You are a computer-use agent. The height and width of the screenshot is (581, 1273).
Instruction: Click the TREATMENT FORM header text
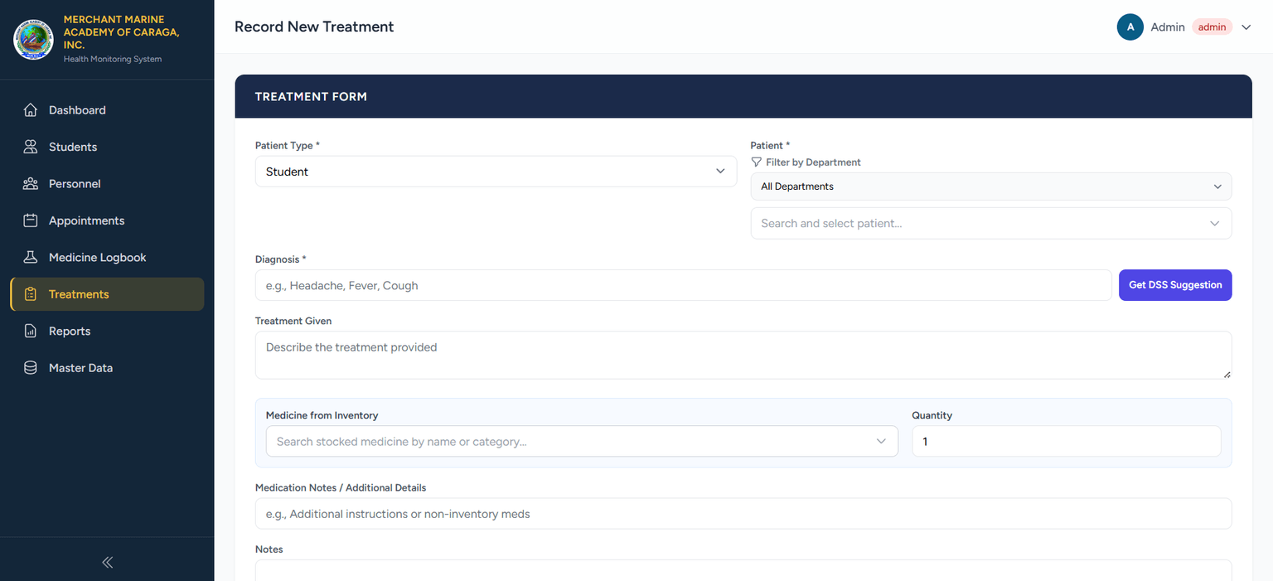click(x=311, y=97)
